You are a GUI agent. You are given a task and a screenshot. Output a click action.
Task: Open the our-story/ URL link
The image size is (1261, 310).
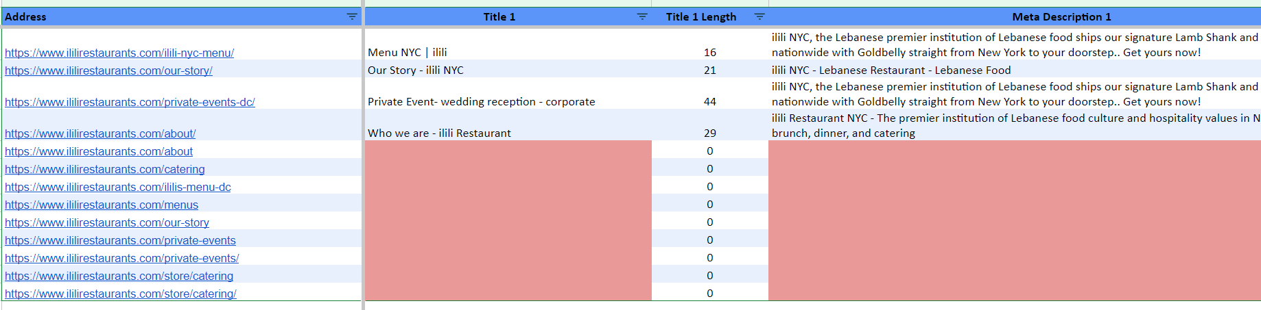tap(108, 70)
